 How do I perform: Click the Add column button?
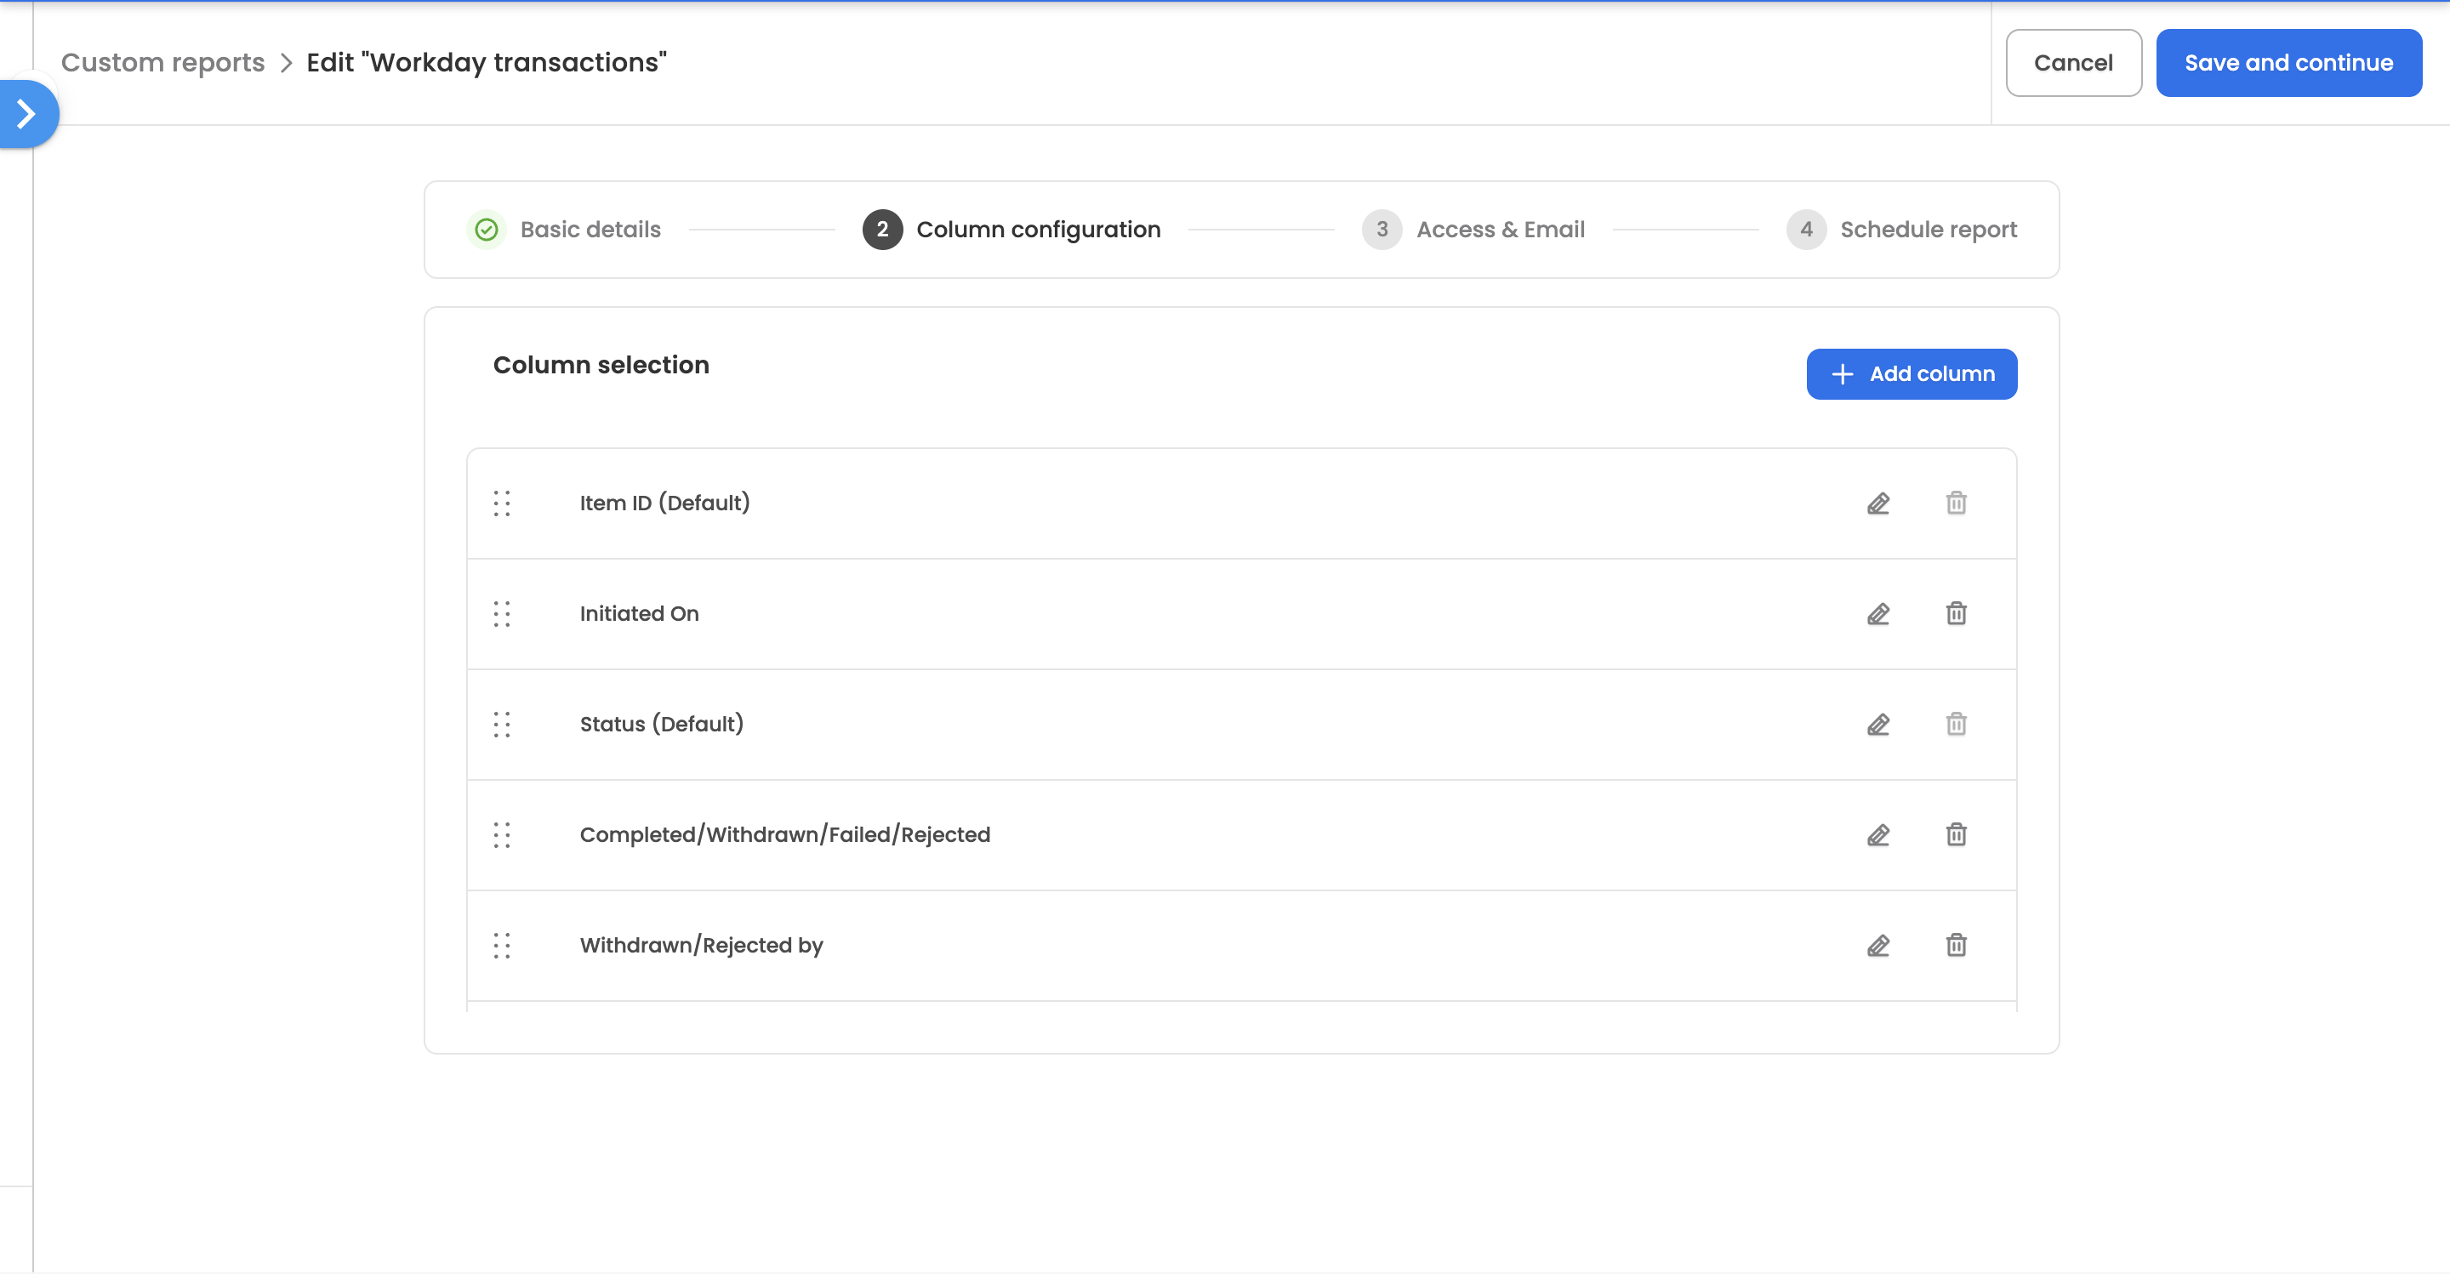[1911, 373]
